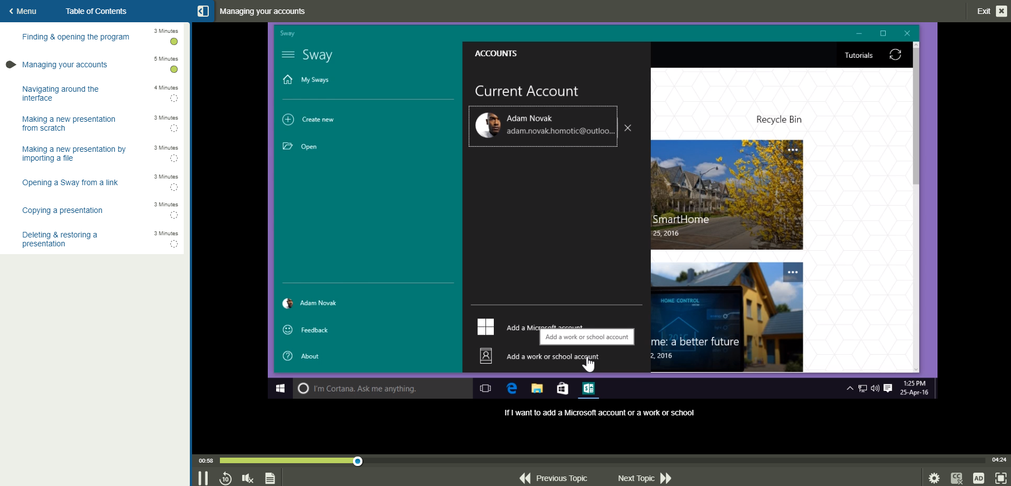This screenshot has height=486, width=1011.
Task: Click the Sway taskbar icon
Action: (588, 389)
